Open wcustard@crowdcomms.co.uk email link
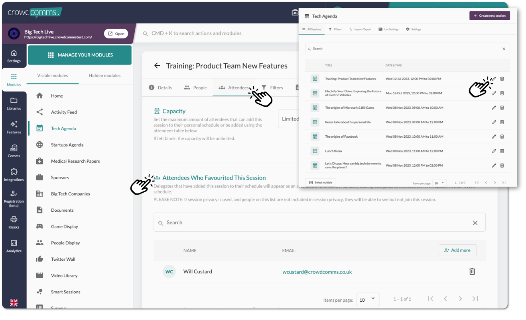 (317, 272)
